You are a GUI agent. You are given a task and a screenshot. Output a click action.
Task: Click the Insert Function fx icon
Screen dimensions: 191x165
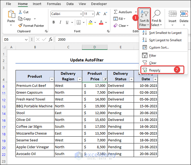coord(50,39)
